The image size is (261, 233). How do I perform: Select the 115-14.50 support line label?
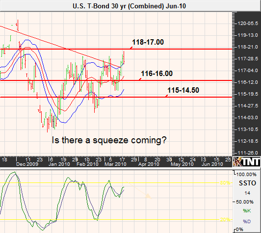183,90
